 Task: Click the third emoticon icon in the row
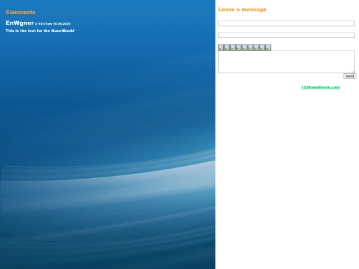coord(233,47)
